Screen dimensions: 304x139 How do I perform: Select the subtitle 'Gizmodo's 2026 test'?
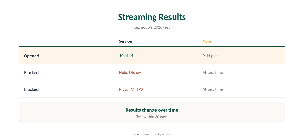pyautogui.click(x=152, y=27)
